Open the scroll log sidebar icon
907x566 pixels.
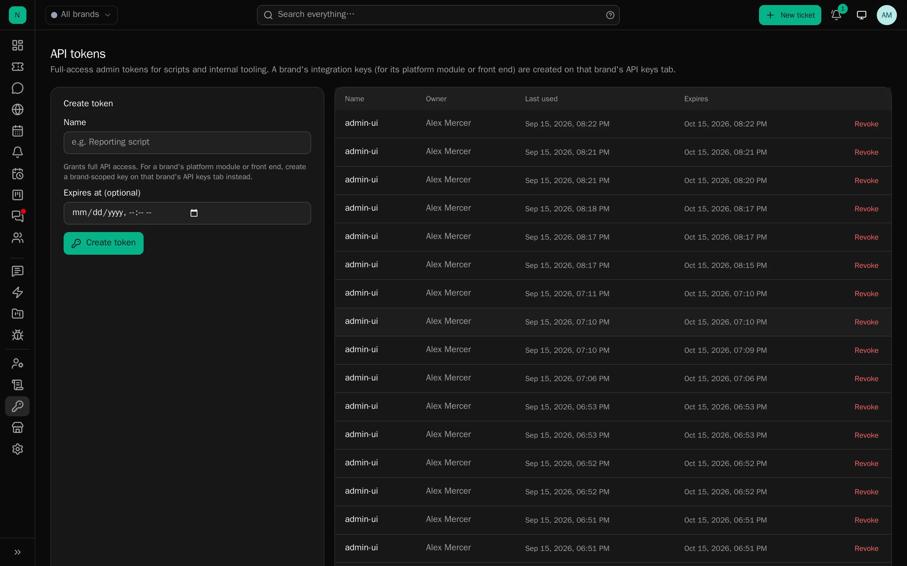pos(18,385)
